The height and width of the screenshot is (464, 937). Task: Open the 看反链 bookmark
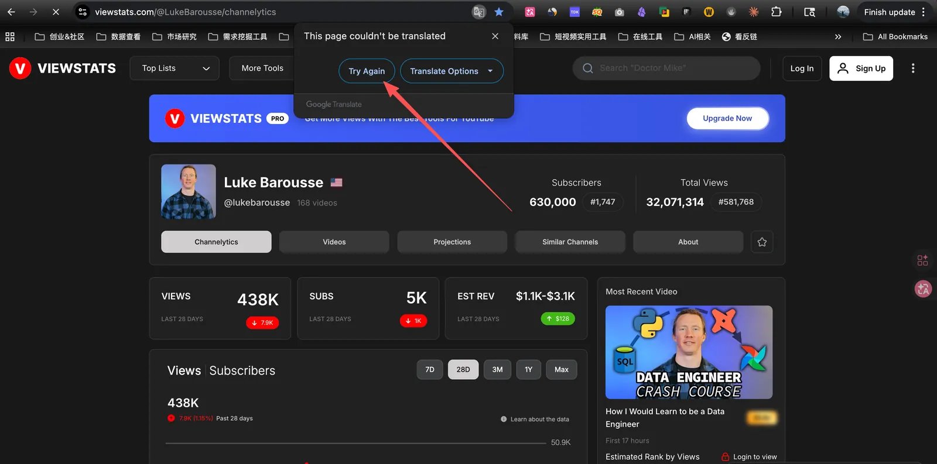(739, 36)
